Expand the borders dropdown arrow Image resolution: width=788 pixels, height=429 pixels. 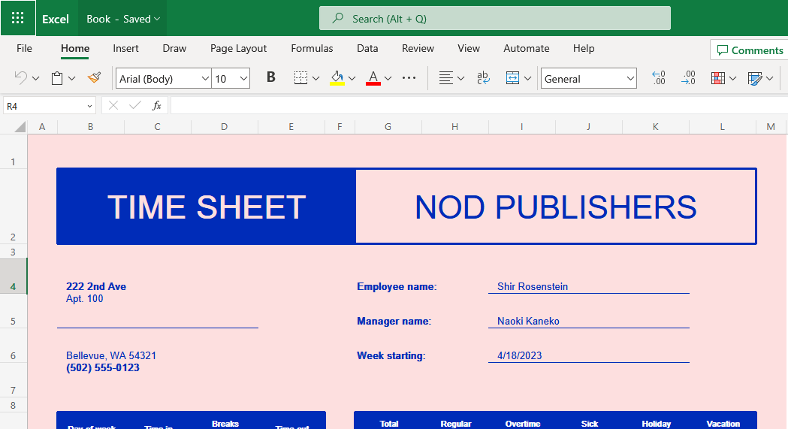tap(316, 78)
